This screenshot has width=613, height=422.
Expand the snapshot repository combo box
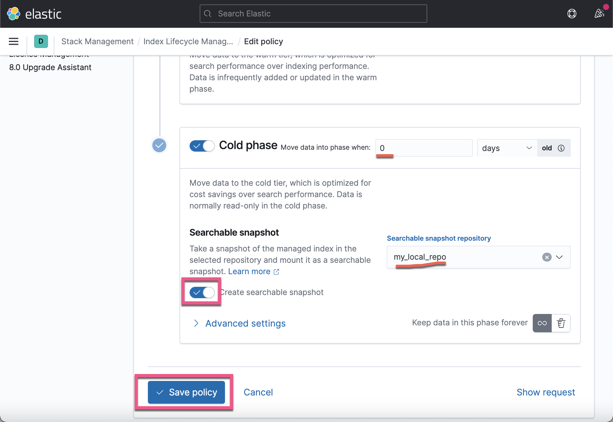(x=559, y=257)
